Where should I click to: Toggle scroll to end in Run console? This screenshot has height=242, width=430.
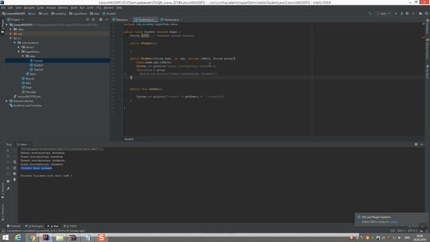(x=15, y=167)
